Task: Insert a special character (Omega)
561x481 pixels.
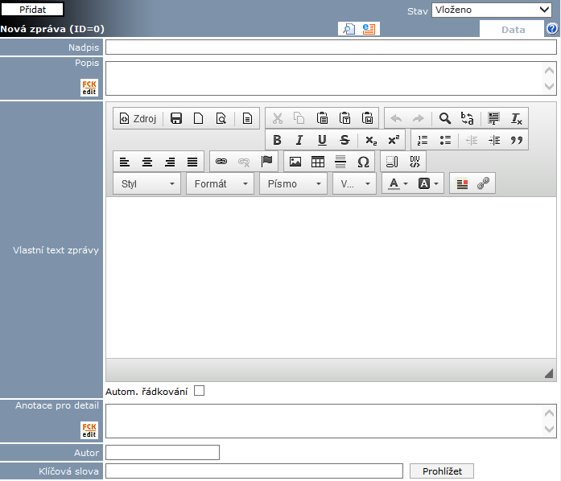Action: tap(363, 162)
